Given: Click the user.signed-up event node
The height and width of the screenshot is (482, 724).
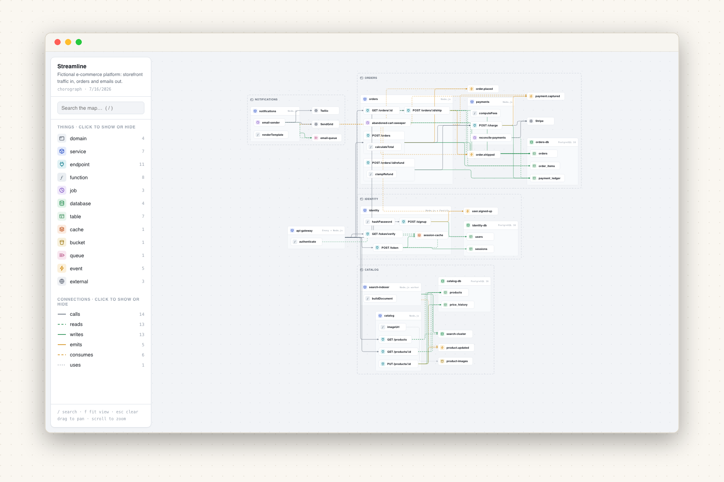Looking at the screenshot, I should click(x=481, y=211).
